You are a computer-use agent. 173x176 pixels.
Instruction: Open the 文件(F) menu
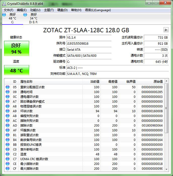(9, 10)
